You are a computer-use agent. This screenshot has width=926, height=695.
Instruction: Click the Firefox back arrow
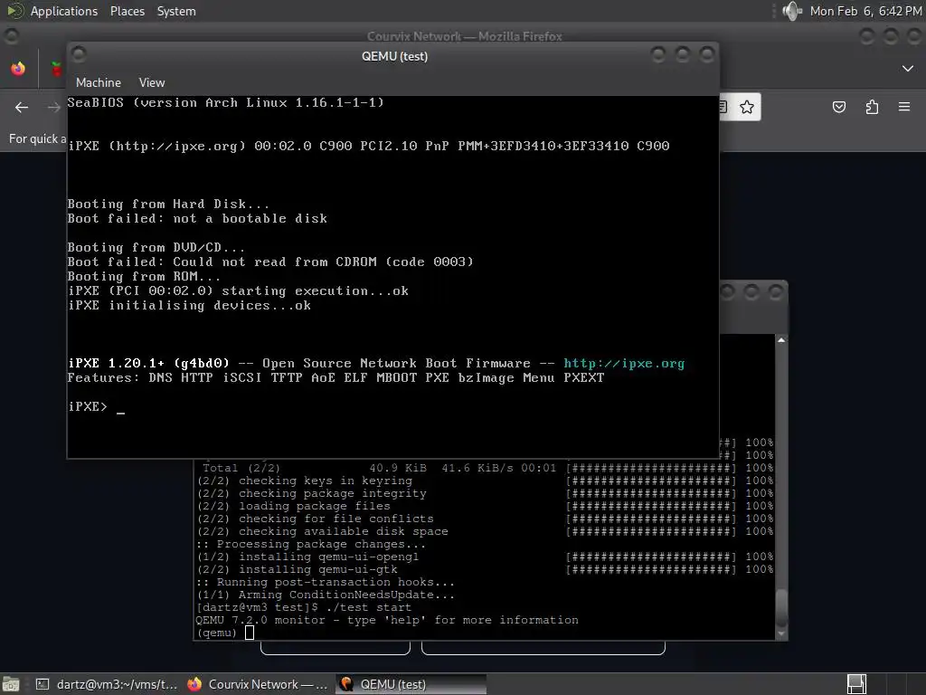coord(22,107)
